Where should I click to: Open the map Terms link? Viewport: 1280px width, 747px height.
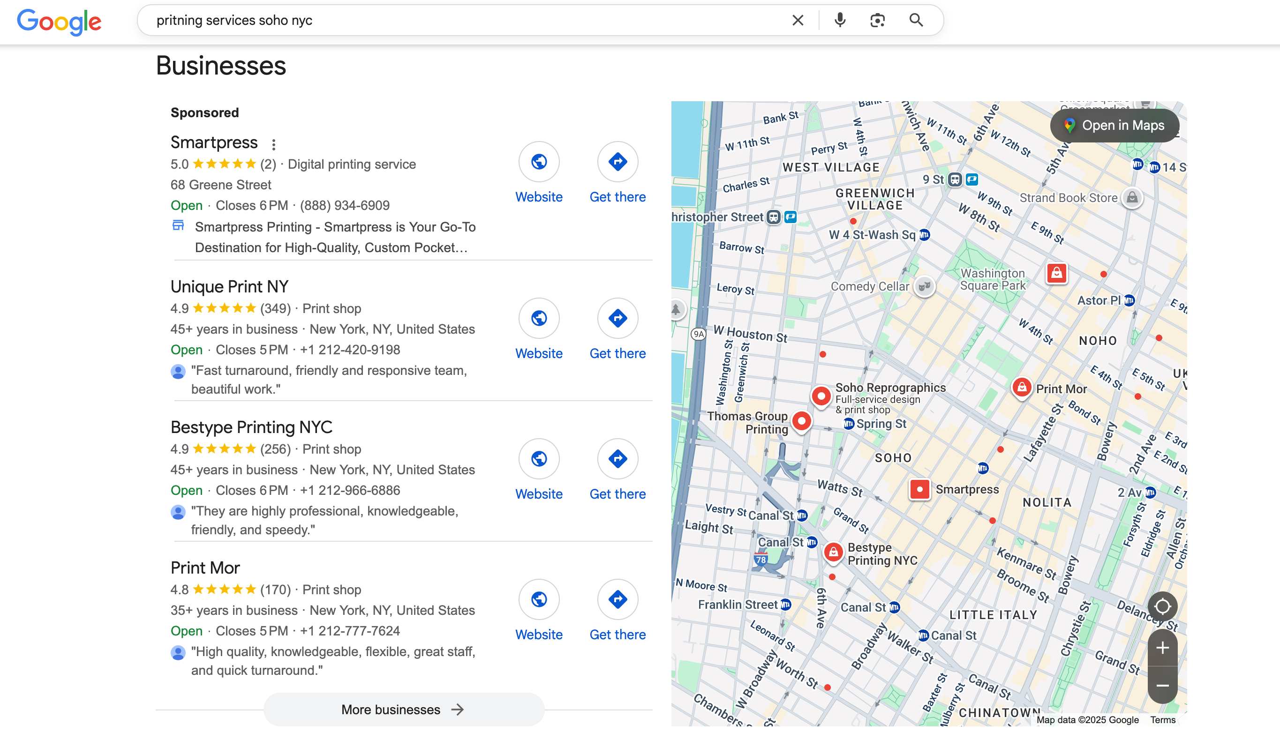coord(1163,719)
